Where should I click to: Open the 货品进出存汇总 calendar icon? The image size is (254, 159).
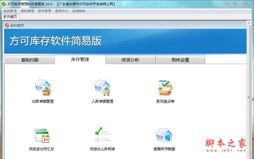coord(41,136)
